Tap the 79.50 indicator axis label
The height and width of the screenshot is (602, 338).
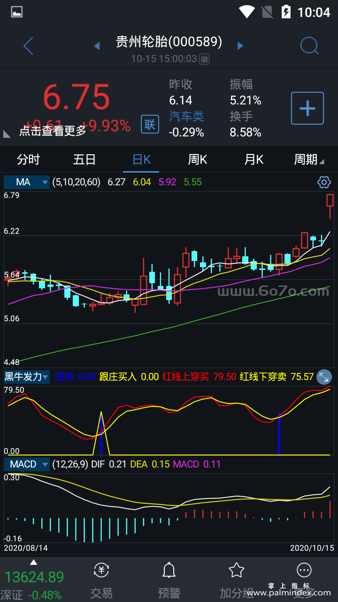point(14,390)
